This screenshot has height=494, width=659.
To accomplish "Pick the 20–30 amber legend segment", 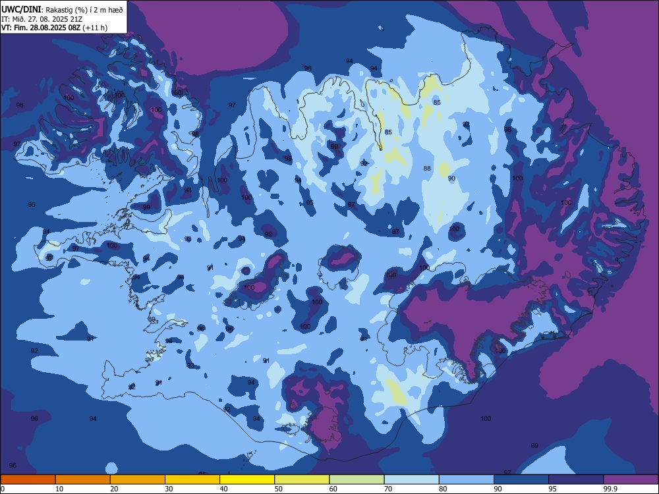I will pos(138,480).
